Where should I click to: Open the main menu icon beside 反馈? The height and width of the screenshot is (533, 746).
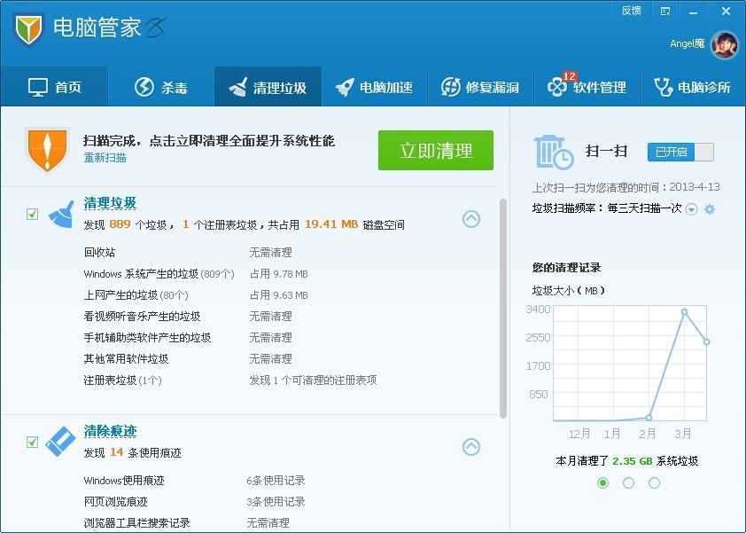[x=665, y=11]
